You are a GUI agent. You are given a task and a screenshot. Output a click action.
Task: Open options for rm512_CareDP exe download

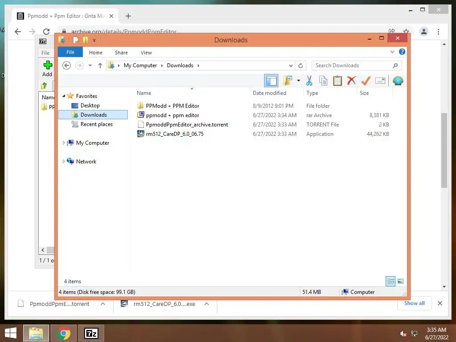click(x=207, y=304)
